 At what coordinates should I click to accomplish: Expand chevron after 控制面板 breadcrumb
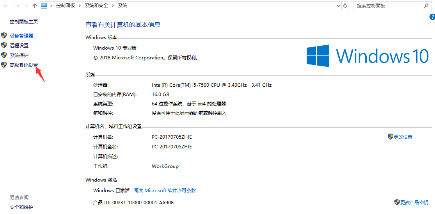(x=80, y=5)
